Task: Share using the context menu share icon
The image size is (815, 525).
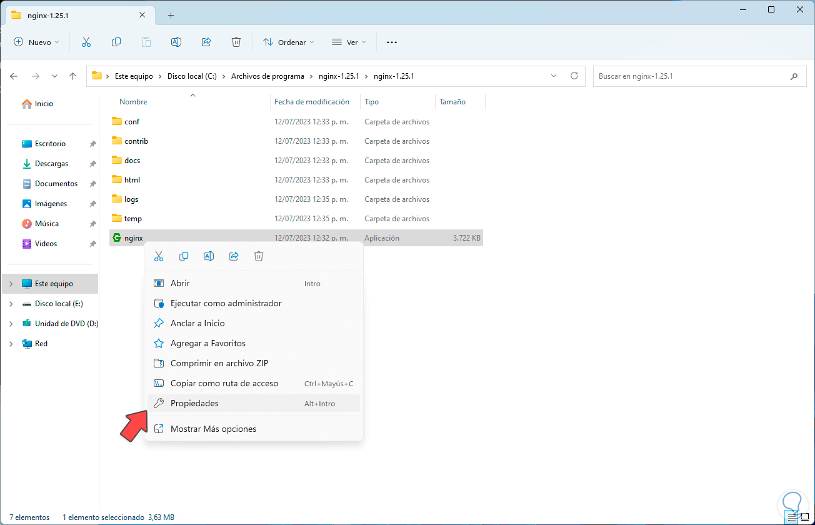Action: click(234, 256)
